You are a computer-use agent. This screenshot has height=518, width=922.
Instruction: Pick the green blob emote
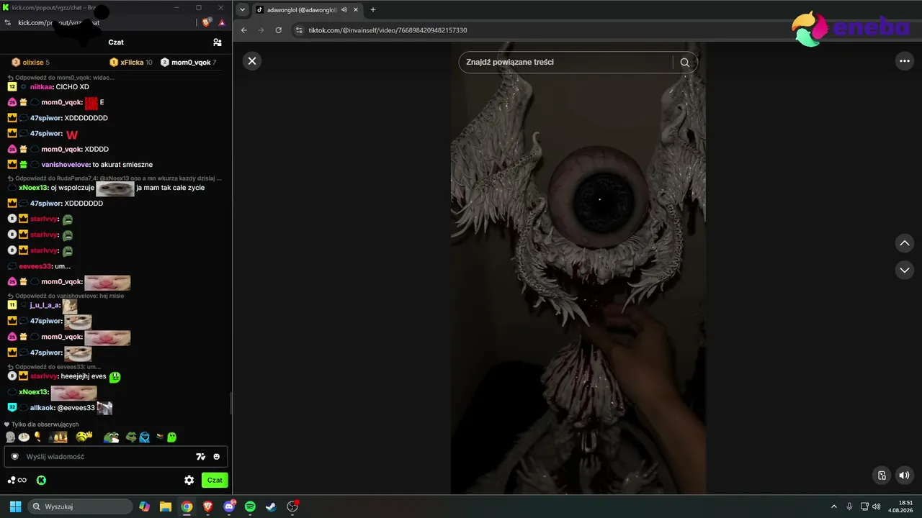tap(171, 437)
